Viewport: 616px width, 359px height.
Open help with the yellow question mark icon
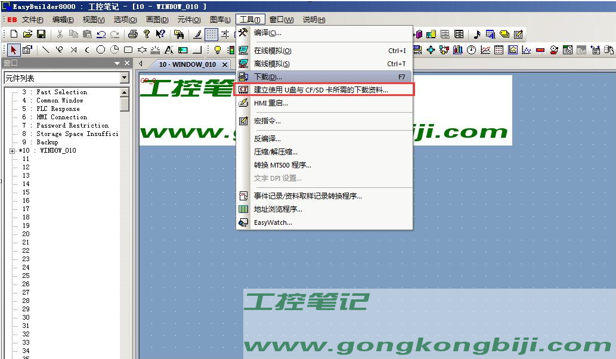tap(147, 34)
